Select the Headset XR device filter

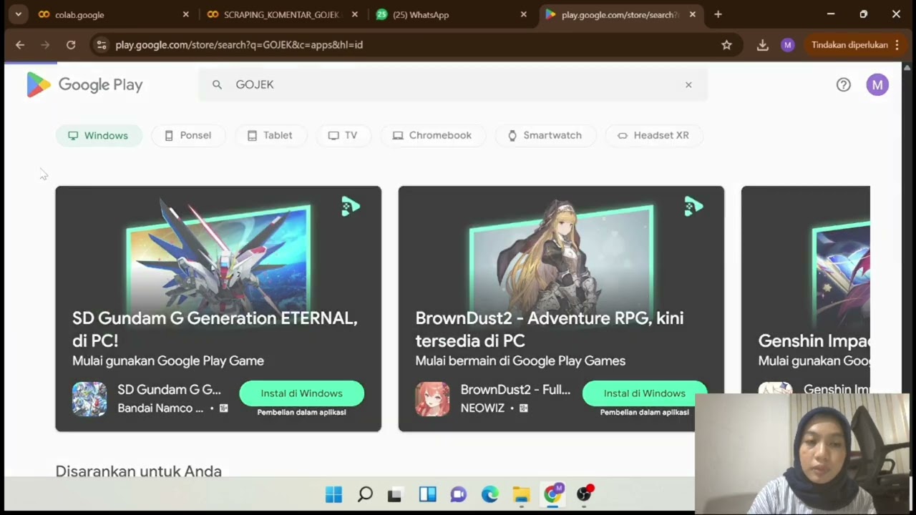click(x=653, y=135)
